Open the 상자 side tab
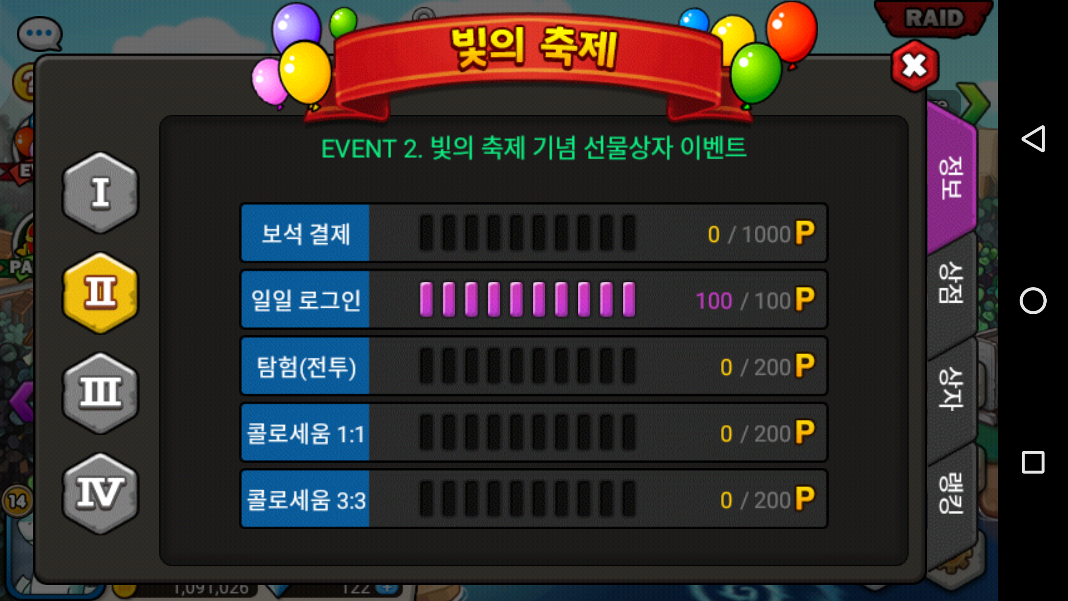The image size is (1068, 601). click(x=952, y=388)
